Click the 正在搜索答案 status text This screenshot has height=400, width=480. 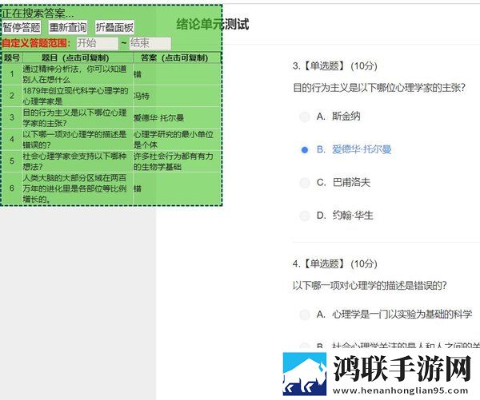tap(38, 13)
